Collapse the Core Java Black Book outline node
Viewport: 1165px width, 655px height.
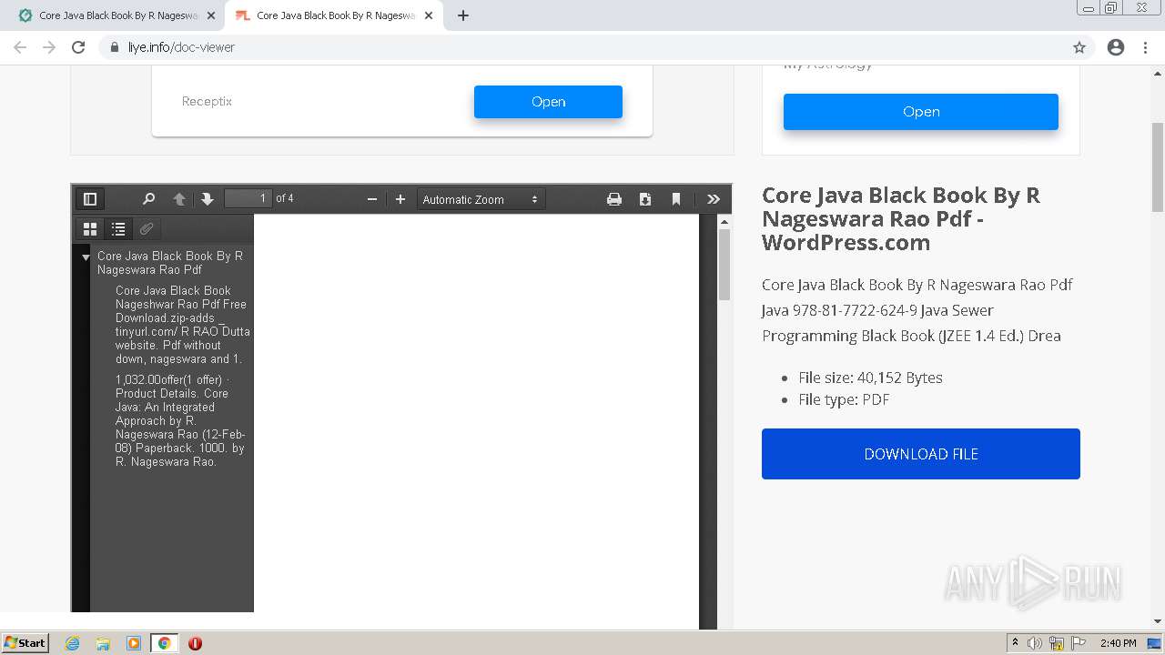[86, 257]
